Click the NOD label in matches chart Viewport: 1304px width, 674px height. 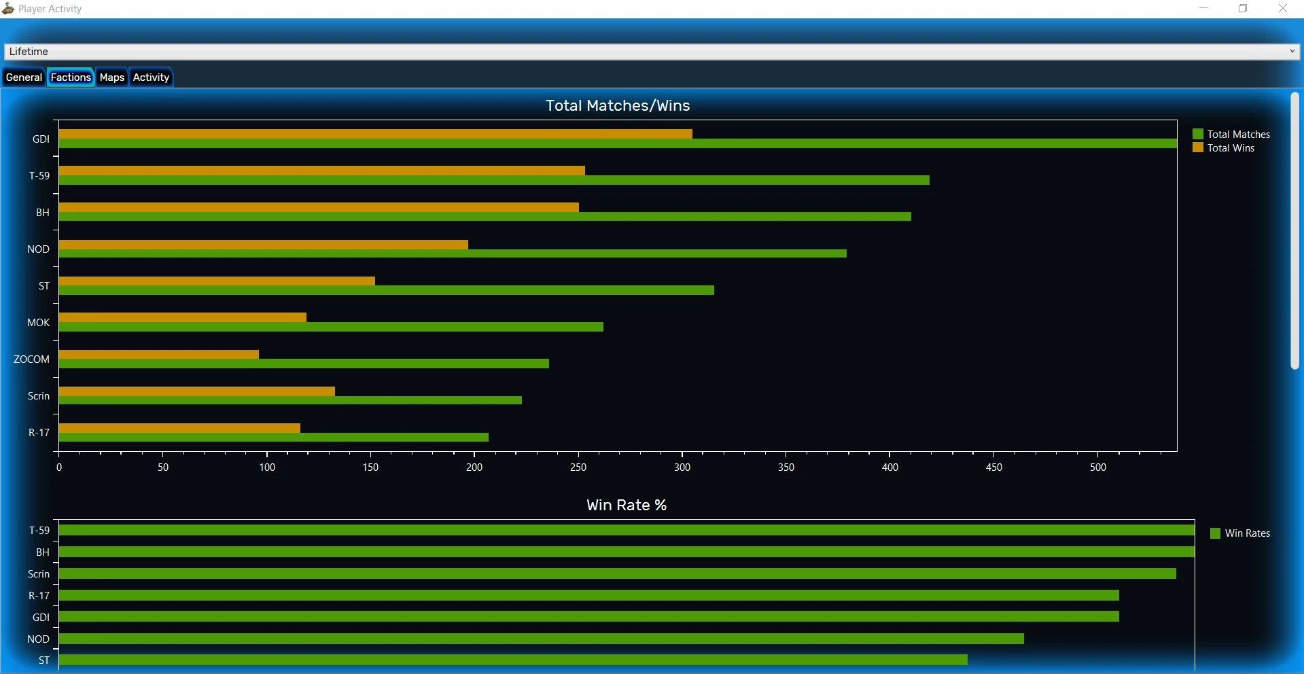coord(38,249)
